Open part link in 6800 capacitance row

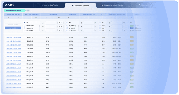14,49
